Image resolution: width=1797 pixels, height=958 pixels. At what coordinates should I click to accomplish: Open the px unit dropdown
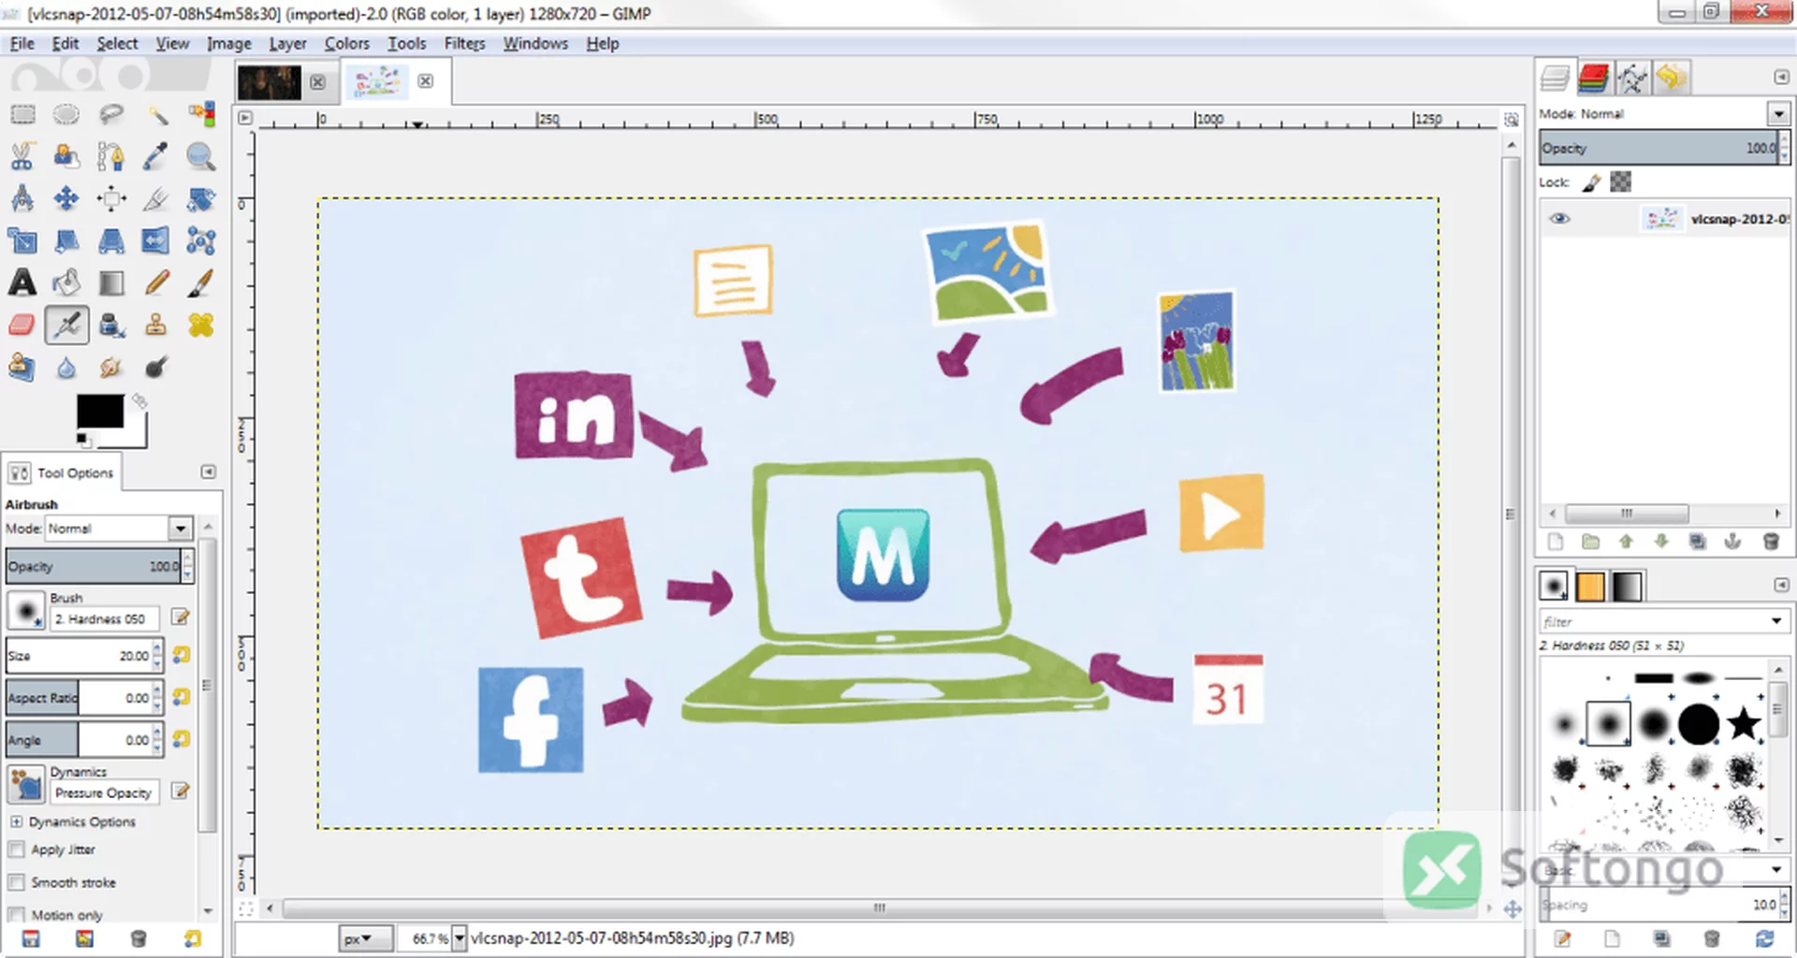[x=366, y=937]
